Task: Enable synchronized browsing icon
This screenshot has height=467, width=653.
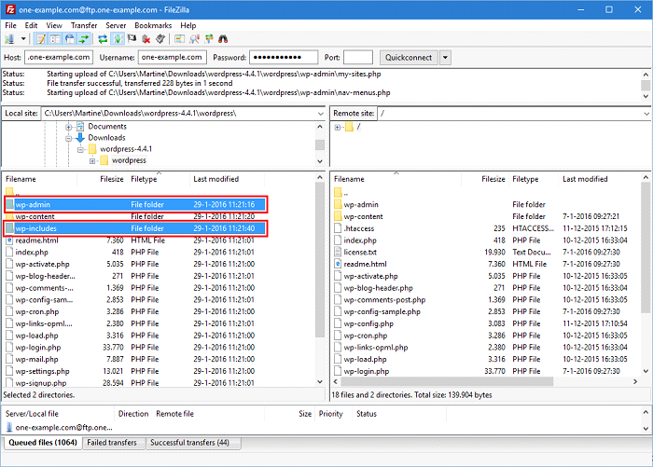Action: [208, 39]
